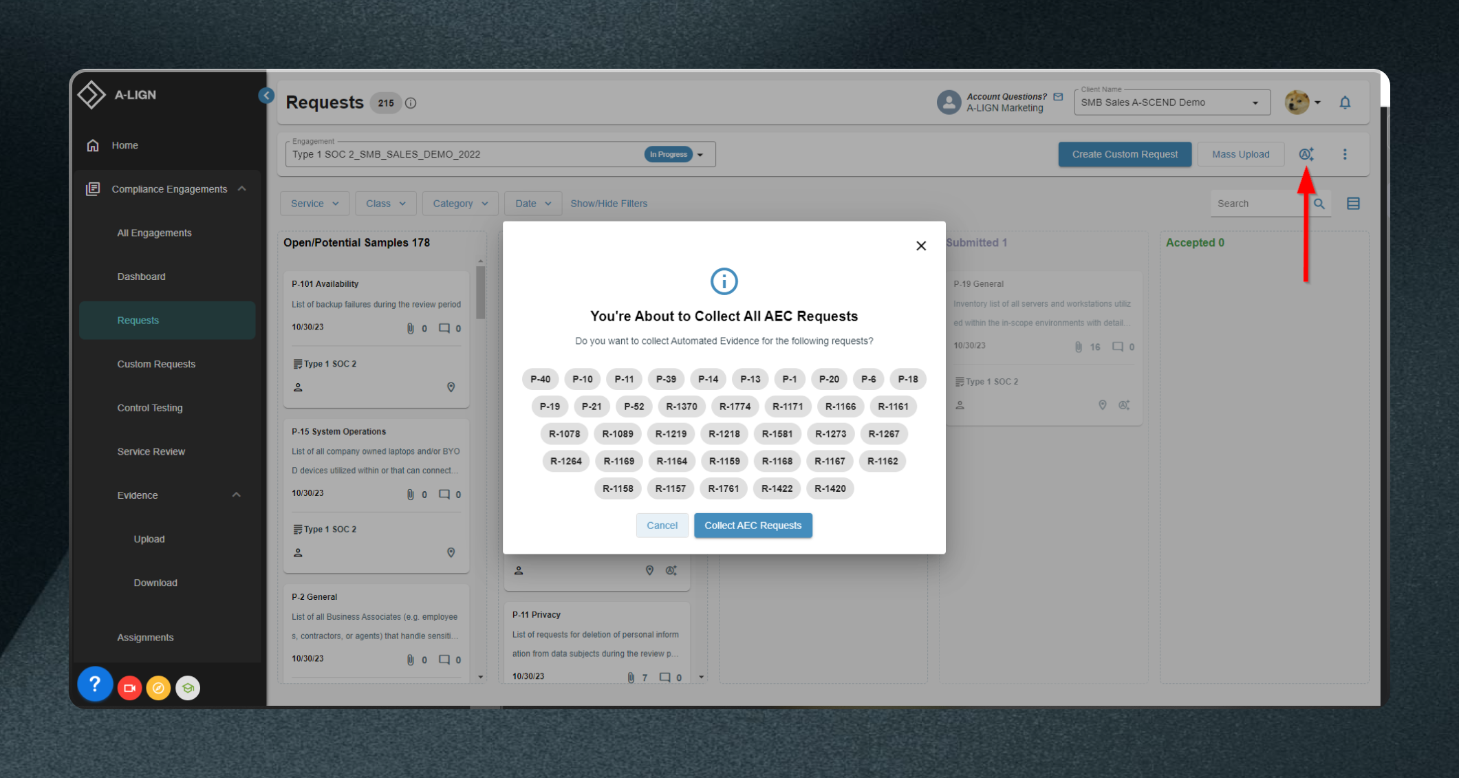Switch to list view layout icon
Image resolution: width=1459 pixels, height=778 pixels.
click(x=1353, y=204)
